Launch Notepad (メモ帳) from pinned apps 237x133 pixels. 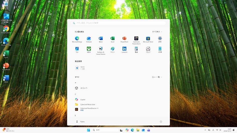pyautogui.click(x=160, y=50)
